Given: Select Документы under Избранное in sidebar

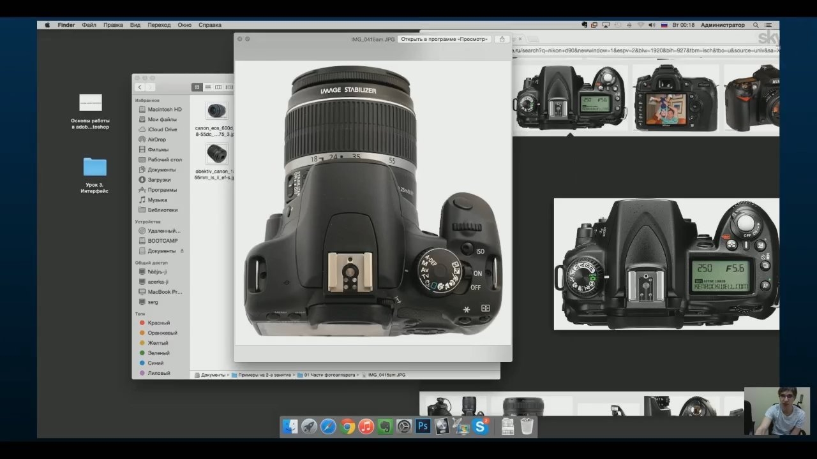Looking at the screenshot, I should point(157,170).
